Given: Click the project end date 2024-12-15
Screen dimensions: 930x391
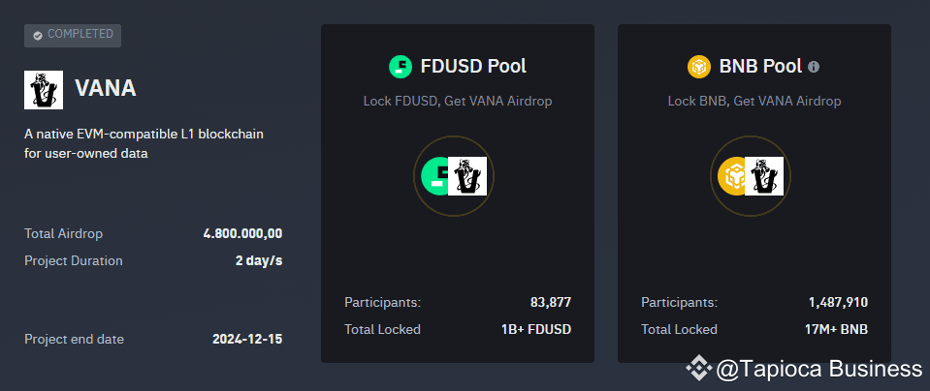Looking at the screenshot, I should tap(247, 340).
